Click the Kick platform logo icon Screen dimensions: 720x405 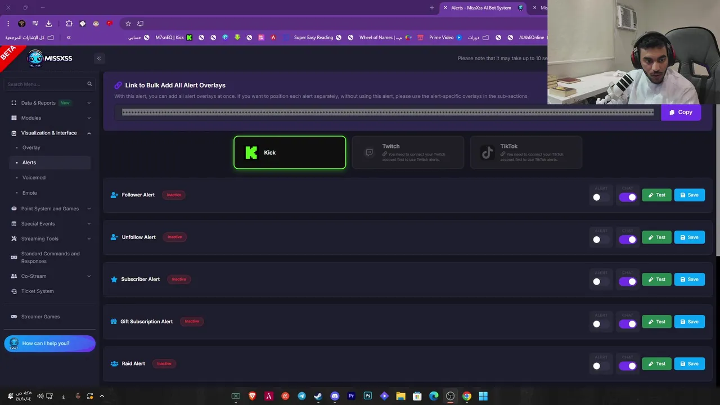(251, 152)
